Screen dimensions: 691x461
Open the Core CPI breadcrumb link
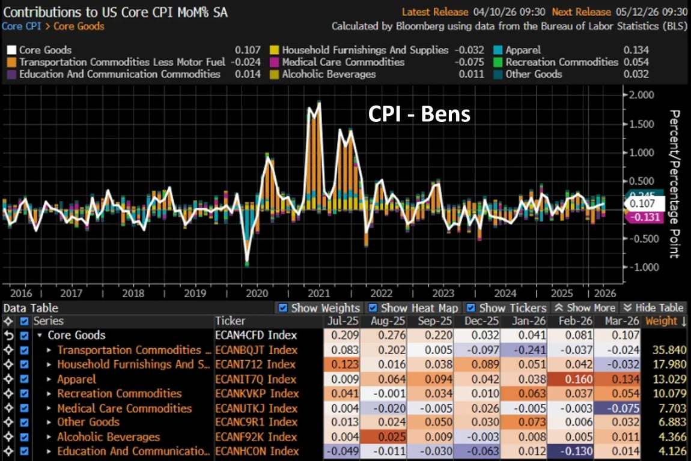[19, 26]
